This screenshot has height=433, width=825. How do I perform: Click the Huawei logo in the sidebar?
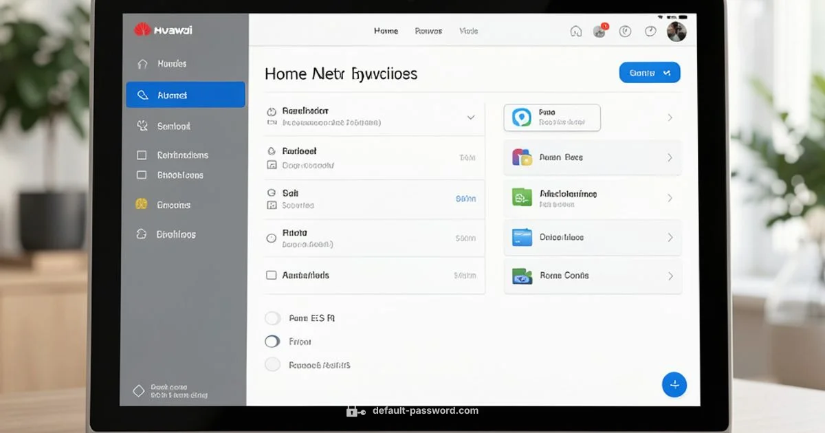[x=142, y=30]
